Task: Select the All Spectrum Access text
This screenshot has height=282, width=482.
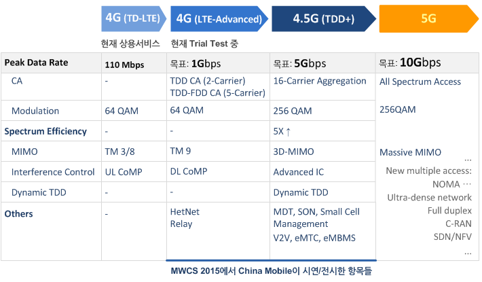Action: [x=420, y=82]
